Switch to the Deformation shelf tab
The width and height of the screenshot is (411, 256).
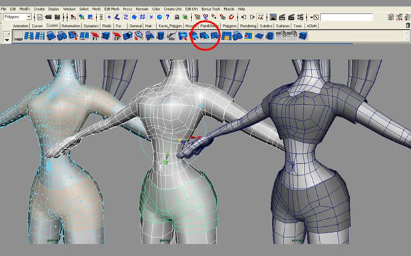[70, 26]
